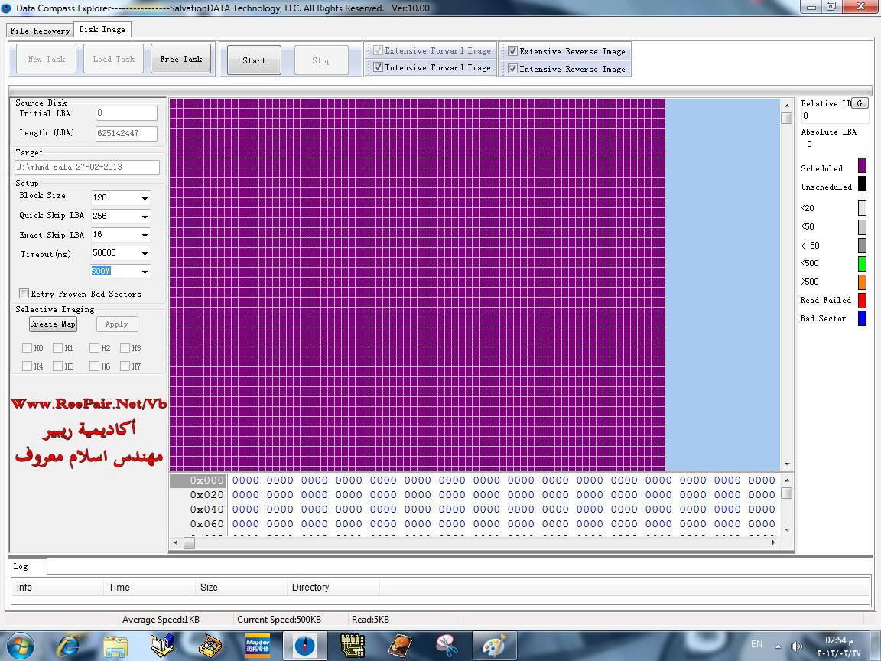
Task: Toggle Intensive Forward Image checkbox
Action: pyautogui.click(x=378, y=68)
